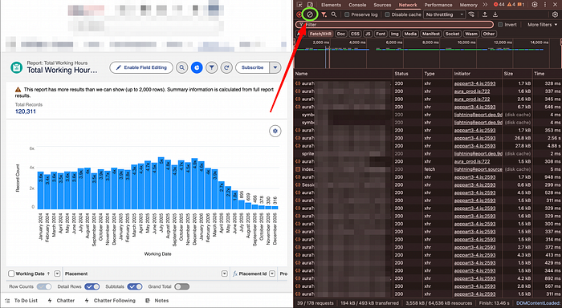Screen dimensions: 562x308
Task: Select the CSS request type filter
Action: 355,34
